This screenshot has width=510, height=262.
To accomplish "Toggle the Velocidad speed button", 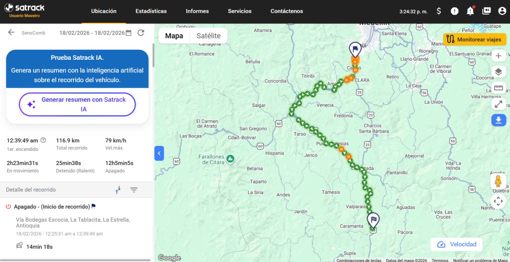I will coord(456,245).
